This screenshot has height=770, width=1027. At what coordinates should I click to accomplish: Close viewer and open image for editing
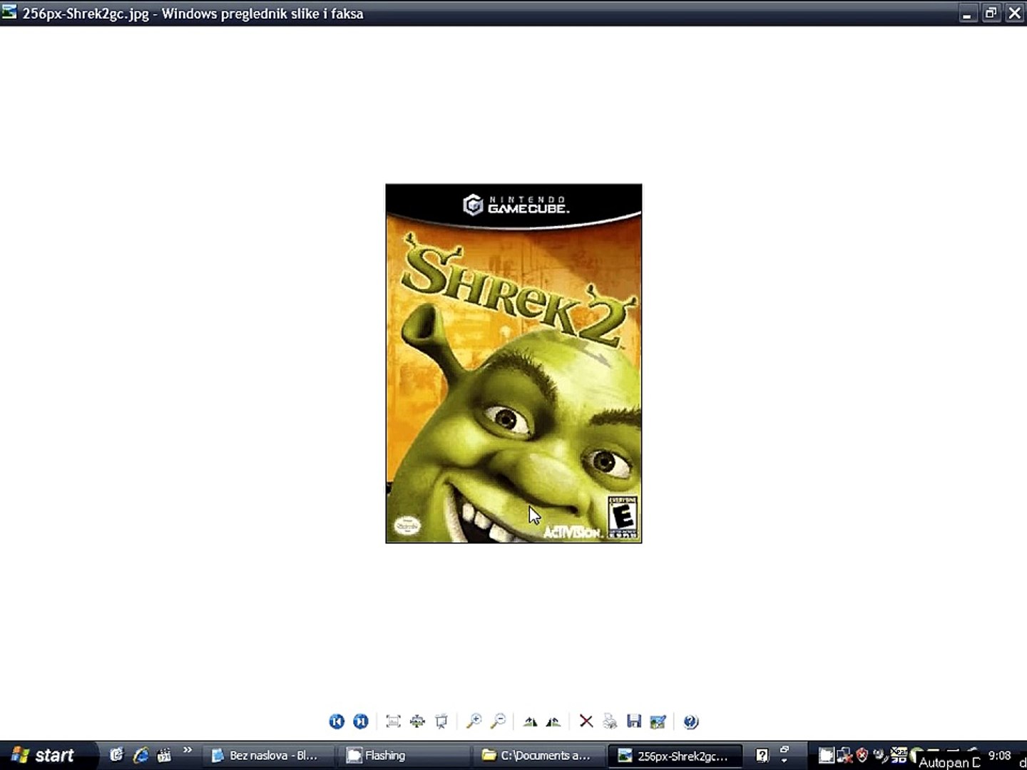(x=658, y=722)
